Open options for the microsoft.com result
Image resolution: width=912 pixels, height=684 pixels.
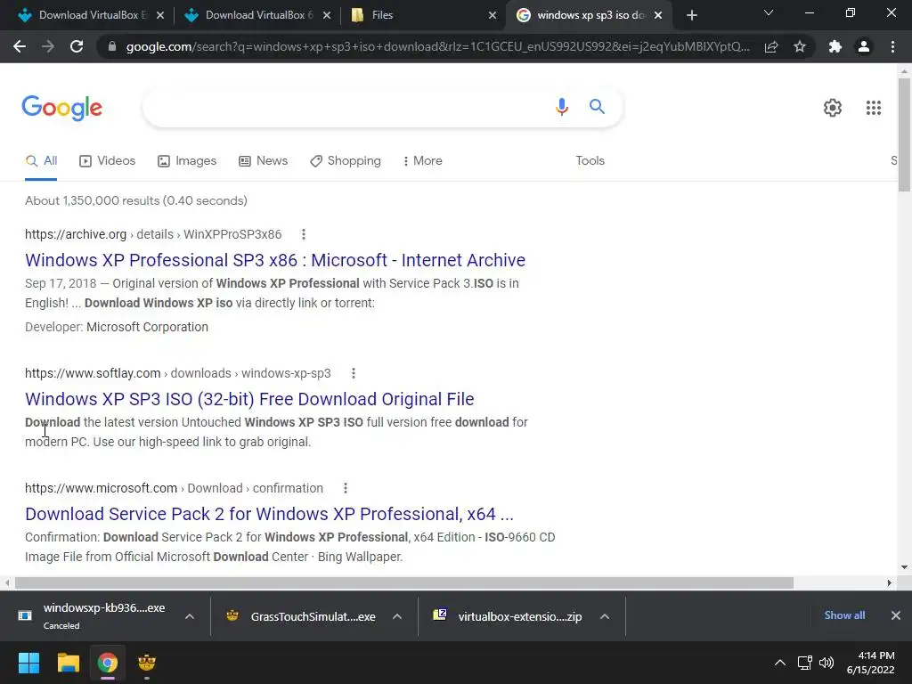click(346, 489)
